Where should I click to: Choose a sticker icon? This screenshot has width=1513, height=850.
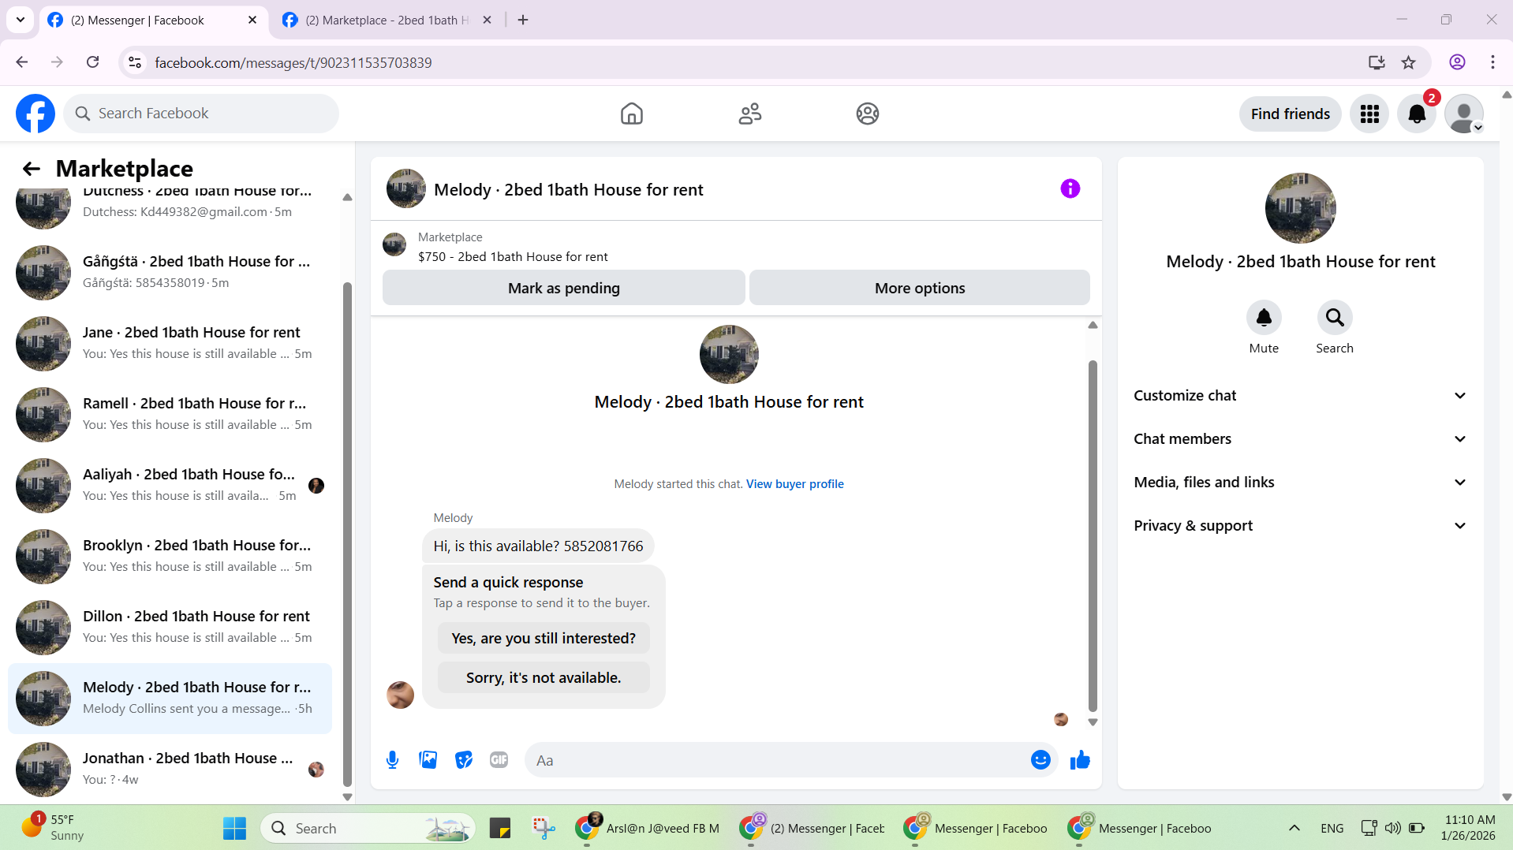tap(463, 760)
